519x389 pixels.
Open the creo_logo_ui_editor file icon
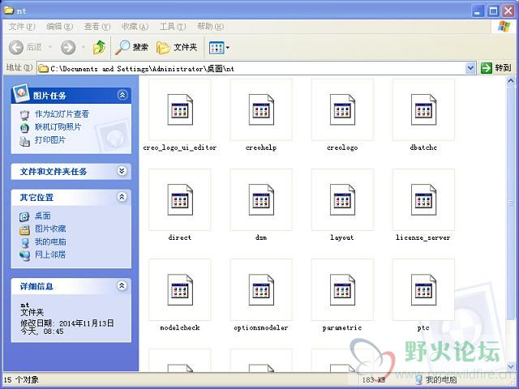point(180,109)
